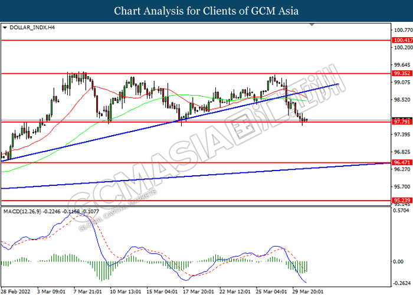The width and height of the screenshot is (413, 295).
Task: Click the 15 Mar 04:01 time label
Action: [x=162, y=291]
